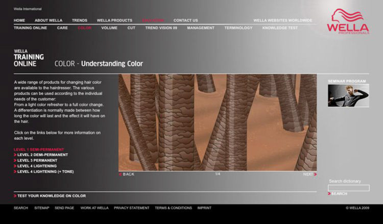383x224 pixels.
Task: Open the SITEMAP footer link
Action: pos(42,208)
